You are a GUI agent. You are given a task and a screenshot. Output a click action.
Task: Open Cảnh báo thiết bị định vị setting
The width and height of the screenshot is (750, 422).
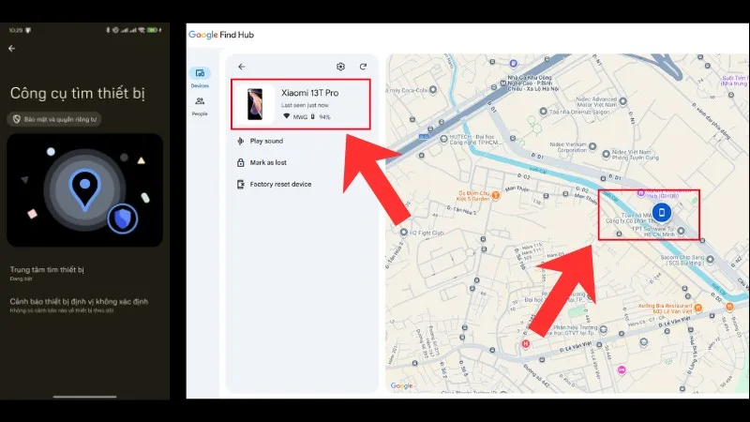[x=80, y=304]
